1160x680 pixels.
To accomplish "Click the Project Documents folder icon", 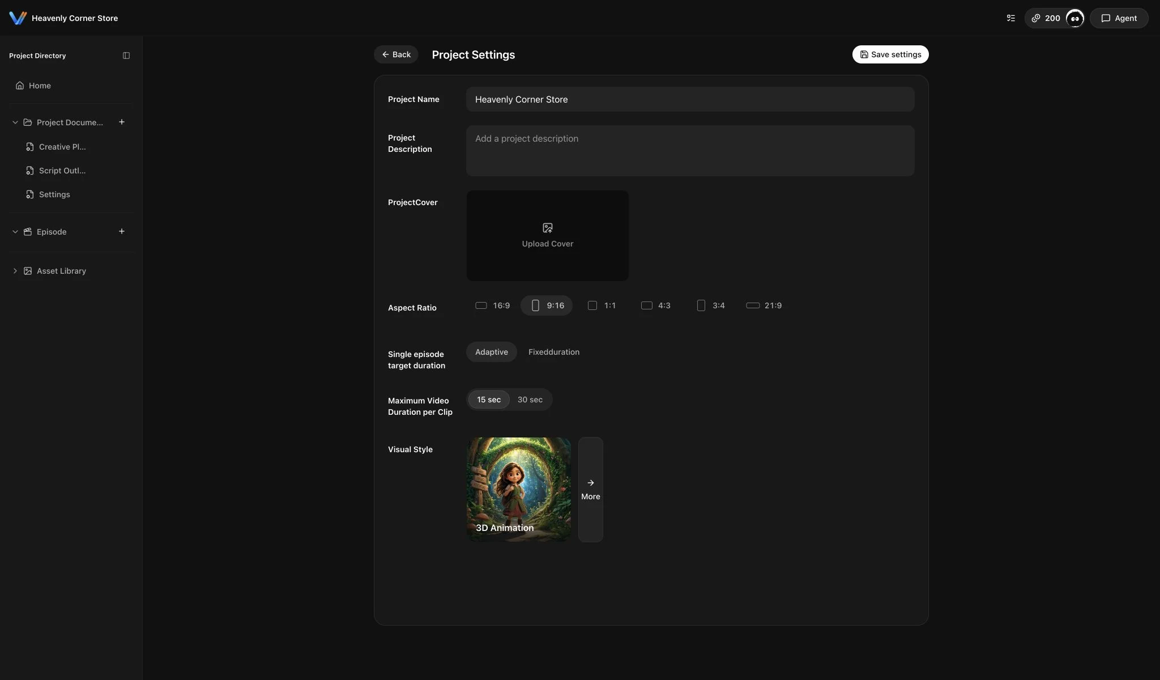I will (x=28, y=122).
